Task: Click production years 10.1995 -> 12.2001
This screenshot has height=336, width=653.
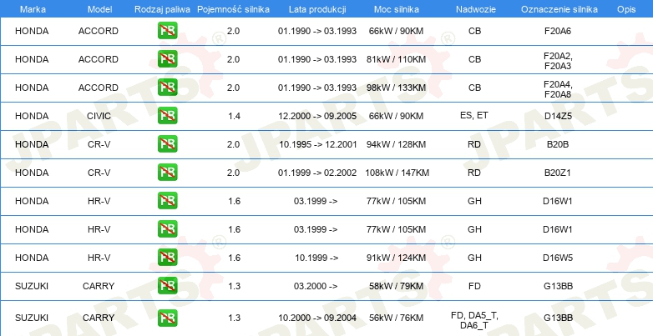Action: point(317,144)
